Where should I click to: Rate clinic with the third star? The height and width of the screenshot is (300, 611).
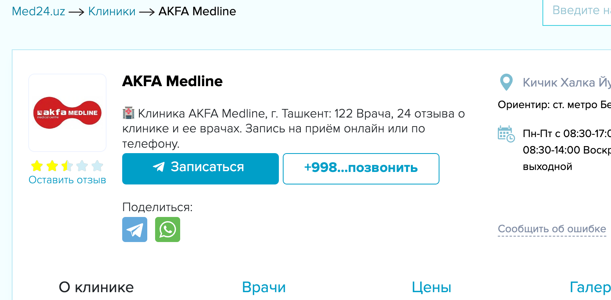click(67, 166)
